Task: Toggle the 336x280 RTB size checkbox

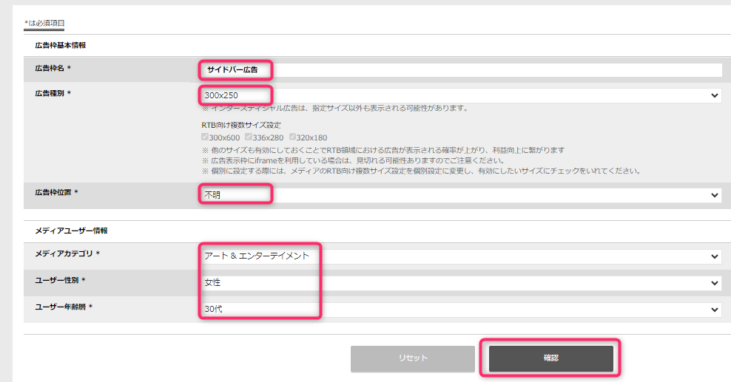Action: tap(249, 137)
